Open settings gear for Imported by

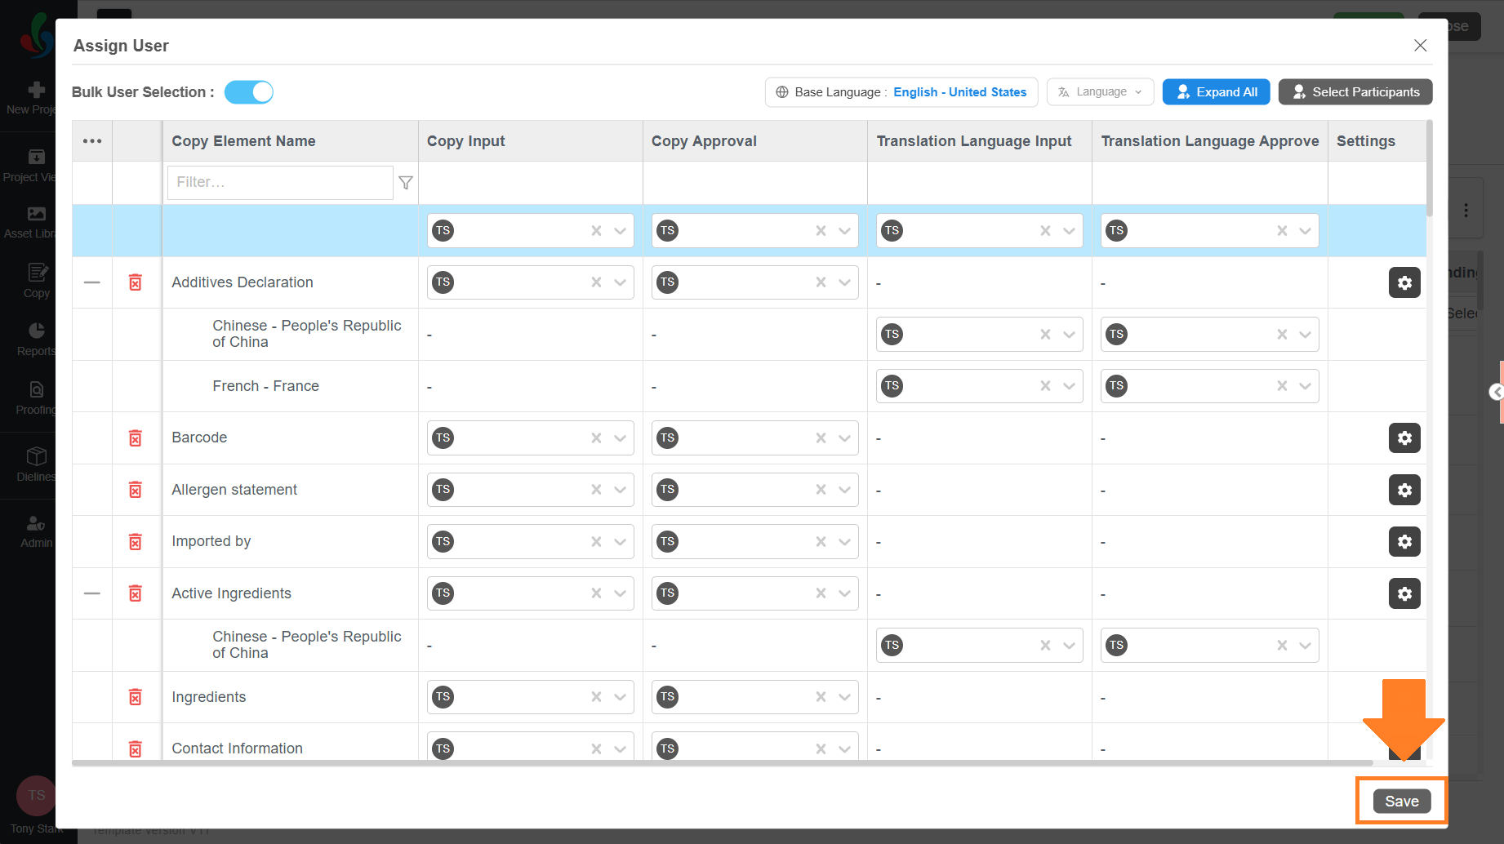1404,542
